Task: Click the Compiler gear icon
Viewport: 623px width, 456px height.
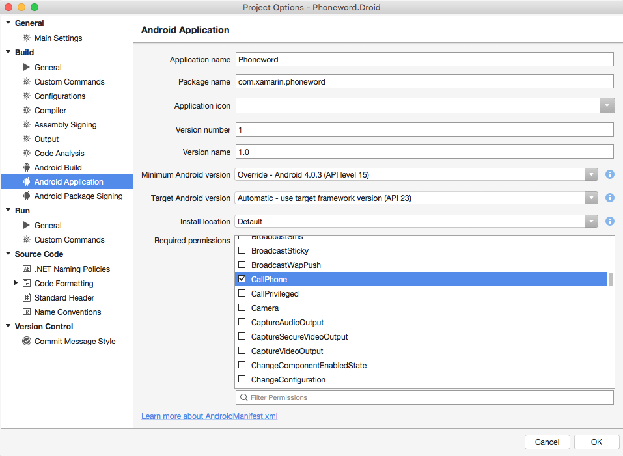Action: click(x=27, y=111)
